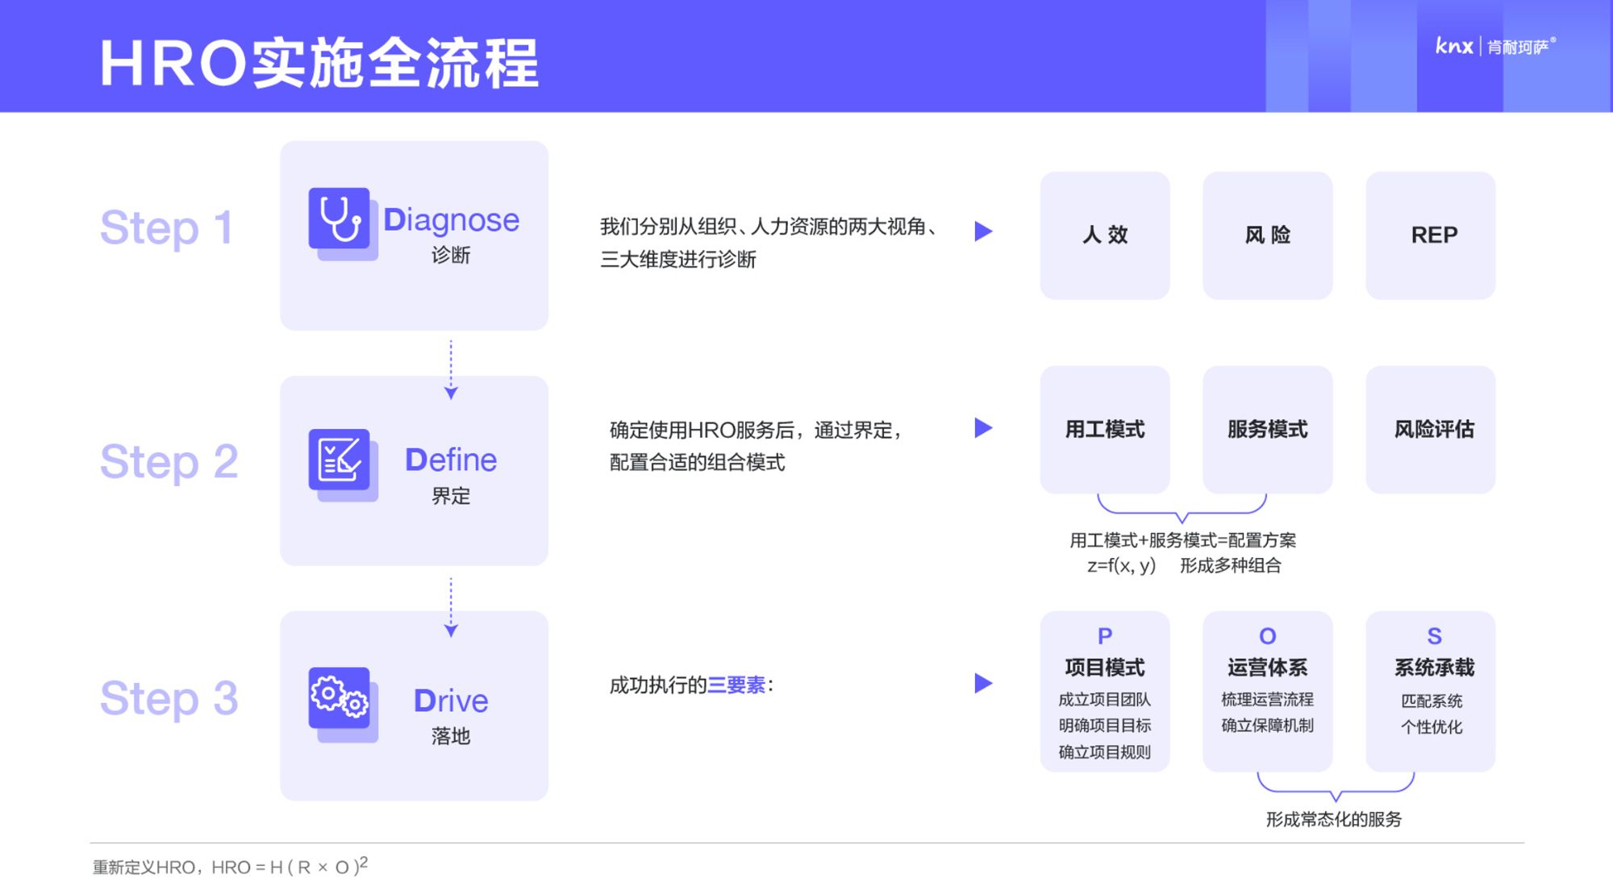Click the gears Drive icon

340,698
